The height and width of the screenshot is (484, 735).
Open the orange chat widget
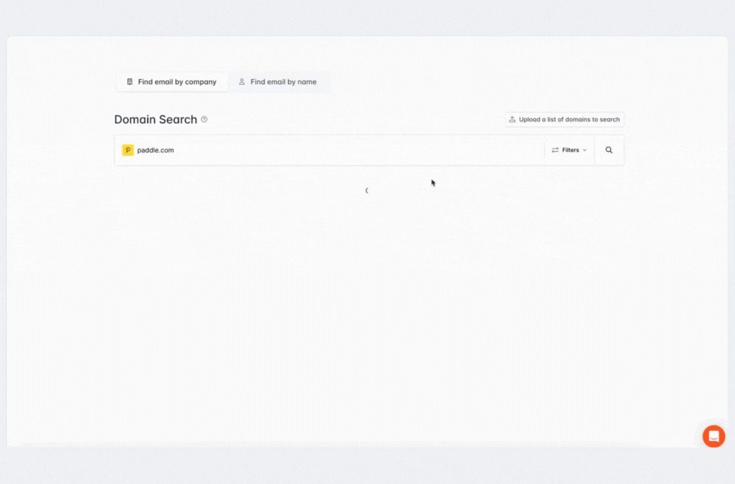click(x=713, y=436)
